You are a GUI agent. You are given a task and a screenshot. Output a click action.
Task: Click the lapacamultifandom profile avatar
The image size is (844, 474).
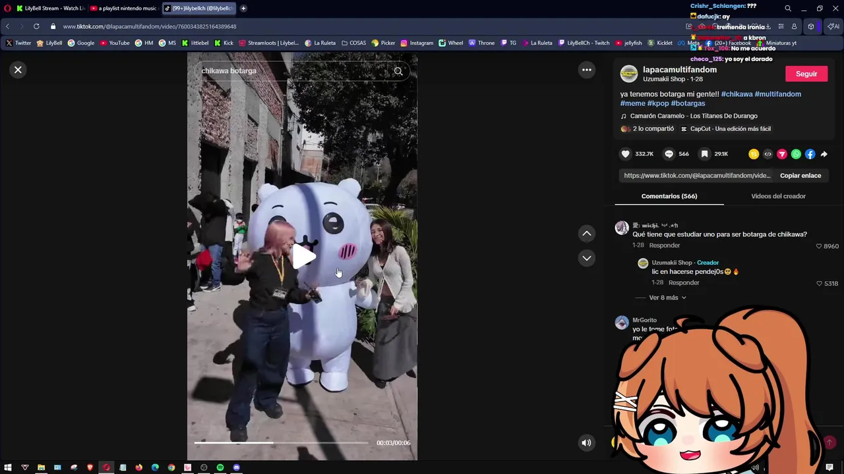point(629,74)
